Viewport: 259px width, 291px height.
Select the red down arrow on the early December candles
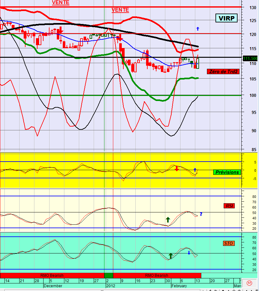pyautogui.click(x=61, y=30)
